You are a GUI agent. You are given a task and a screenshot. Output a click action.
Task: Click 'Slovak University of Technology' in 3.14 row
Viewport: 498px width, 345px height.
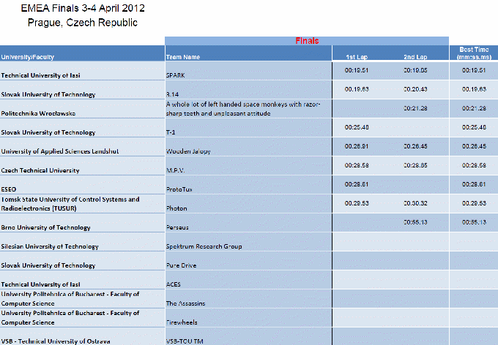pyautogui.click(x=48, y=94)
